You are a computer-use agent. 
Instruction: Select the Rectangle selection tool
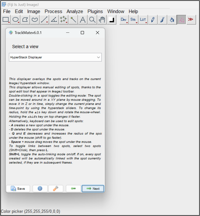6,20
